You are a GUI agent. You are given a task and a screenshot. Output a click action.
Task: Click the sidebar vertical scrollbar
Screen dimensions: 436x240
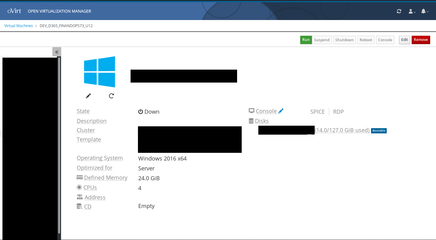click(59, 145)
